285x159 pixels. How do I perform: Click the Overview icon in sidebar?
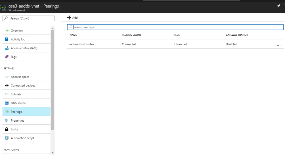point(7,31)
